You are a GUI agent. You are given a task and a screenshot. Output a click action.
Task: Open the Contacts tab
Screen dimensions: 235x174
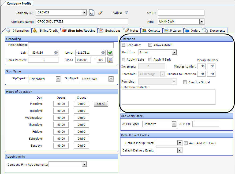151,31
